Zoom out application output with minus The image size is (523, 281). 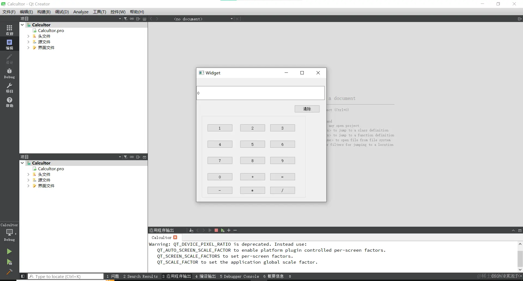(235, 230)
